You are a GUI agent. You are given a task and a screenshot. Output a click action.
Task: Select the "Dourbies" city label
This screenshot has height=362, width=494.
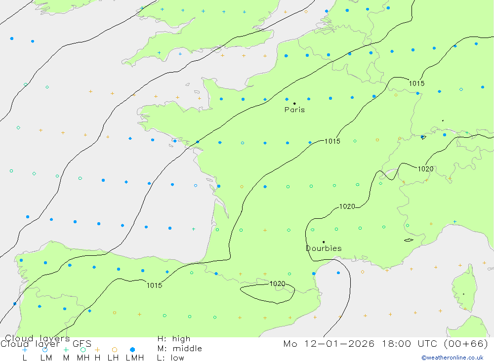point(324,248)
